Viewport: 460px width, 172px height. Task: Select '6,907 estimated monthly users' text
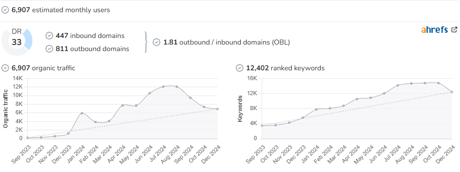[61, 10]
